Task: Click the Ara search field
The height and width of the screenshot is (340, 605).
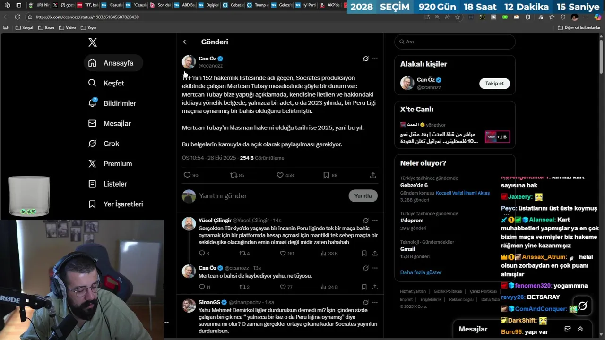Action: [455, 42]
